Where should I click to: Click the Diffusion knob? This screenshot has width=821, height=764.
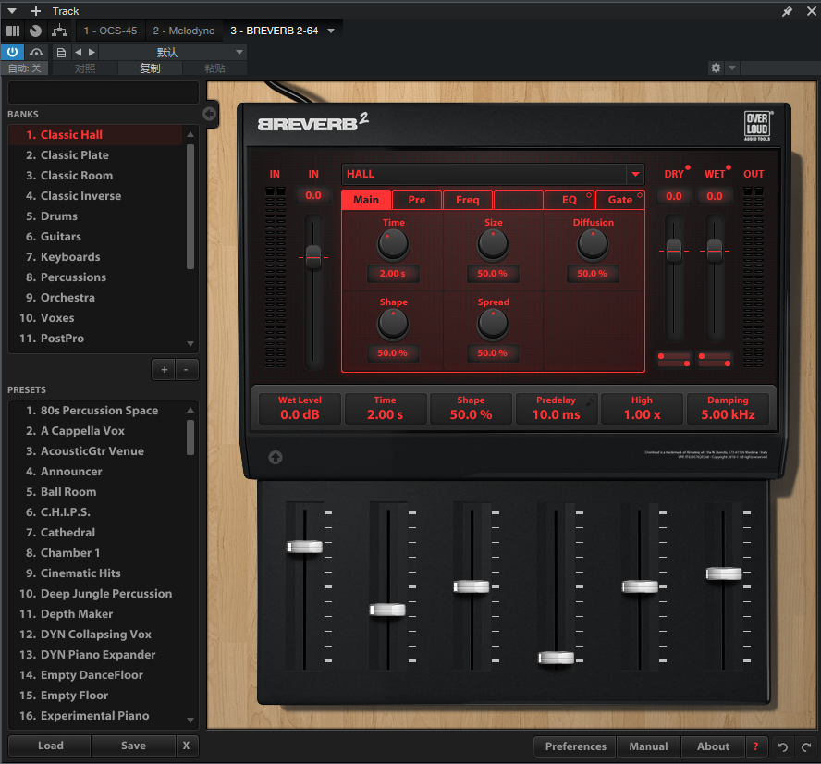point(593,244)
